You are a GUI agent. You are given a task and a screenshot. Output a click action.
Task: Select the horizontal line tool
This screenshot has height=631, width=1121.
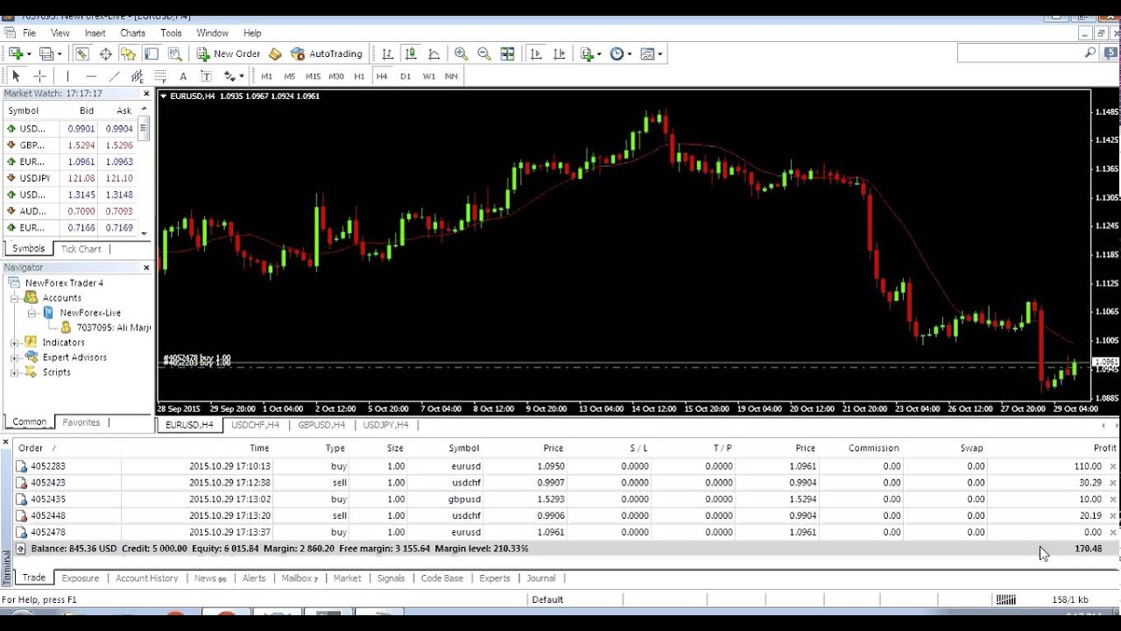(x=91, y=76)
